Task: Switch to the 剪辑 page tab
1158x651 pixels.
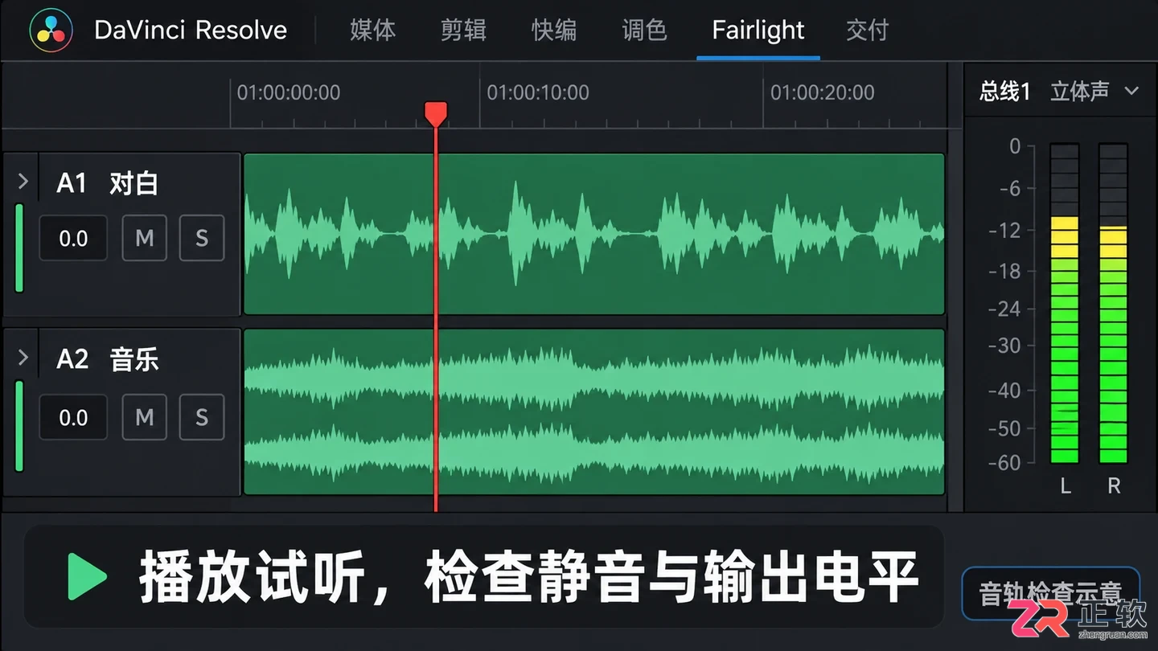Action: click(x=463, y=31)
